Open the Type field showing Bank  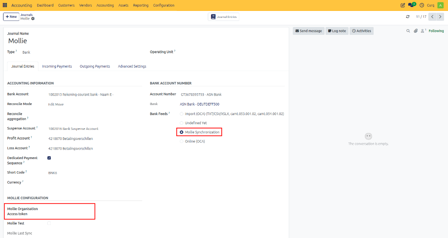pos(26,52)
